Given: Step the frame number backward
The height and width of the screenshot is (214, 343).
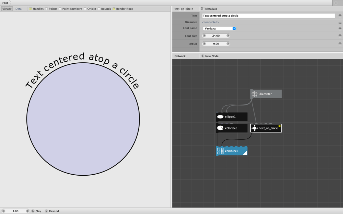Looking at the screenshot, I should tap(4, 211).
